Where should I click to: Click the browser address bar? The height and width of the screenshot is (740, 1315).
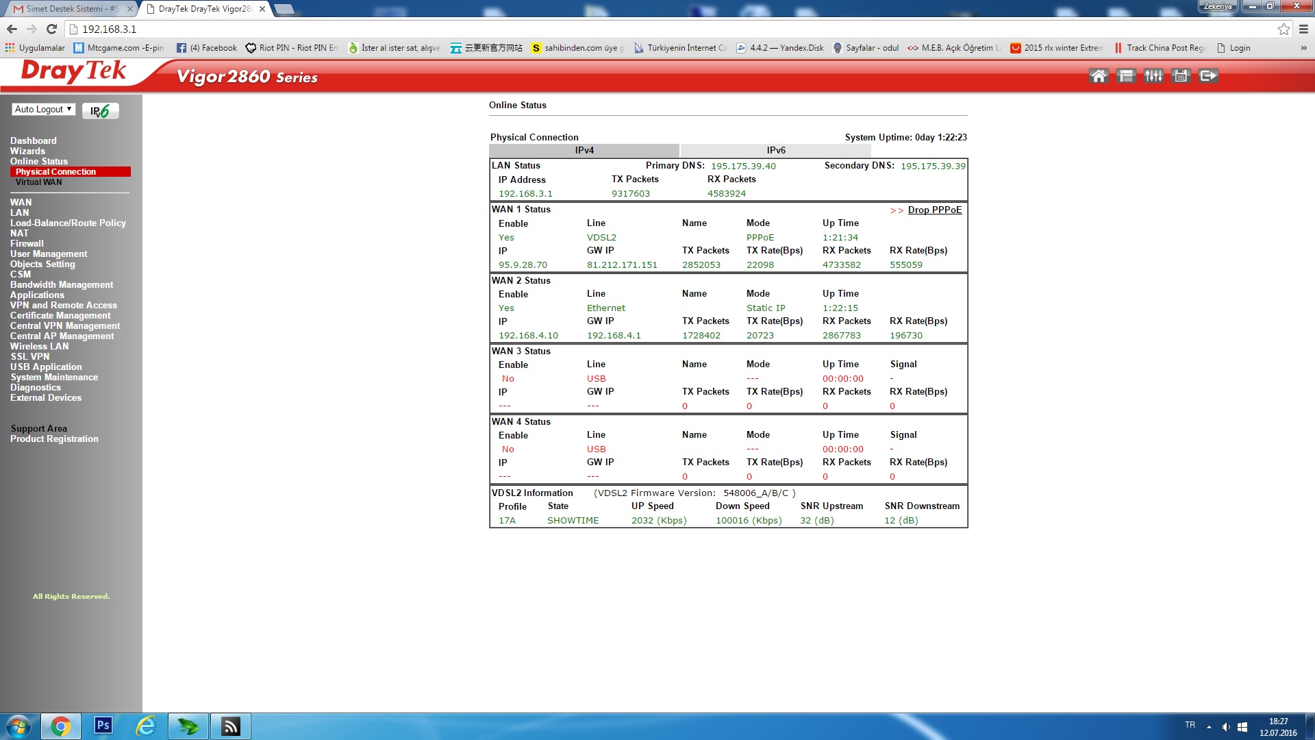point(616,29)
